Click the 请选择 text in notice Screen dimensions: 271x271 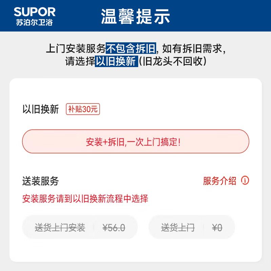coord(80,62)
